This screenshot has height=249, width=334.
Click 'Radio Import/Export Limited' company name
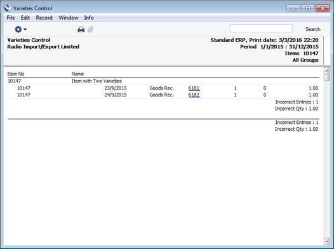43,46
